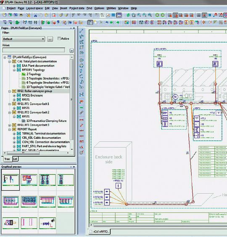The width and height of the screenshot is (227, 237).
Task: Open the Insert menu
Action: coord(63,8)
